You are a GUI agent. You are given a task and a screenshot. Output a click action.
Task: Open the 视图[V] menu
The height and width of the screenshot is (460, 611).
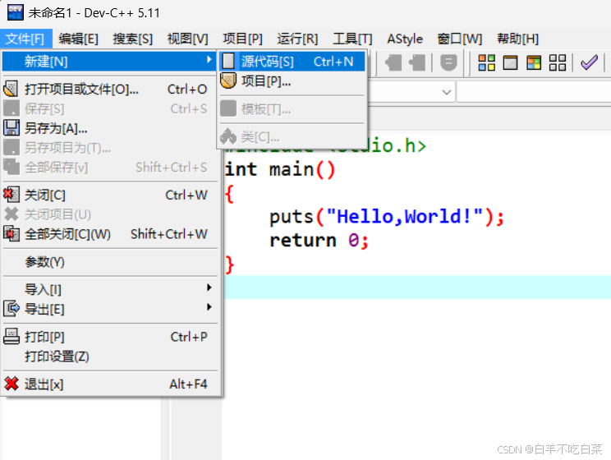coord(187,39)
